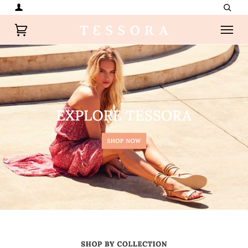Click the Shop by Collection heading
This screenshot has width=248, height=248.
(124, 244)
